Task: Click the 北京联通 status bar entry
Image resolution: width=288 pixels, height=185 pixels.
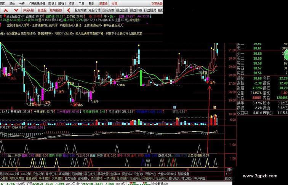Action: click(160, 183)
